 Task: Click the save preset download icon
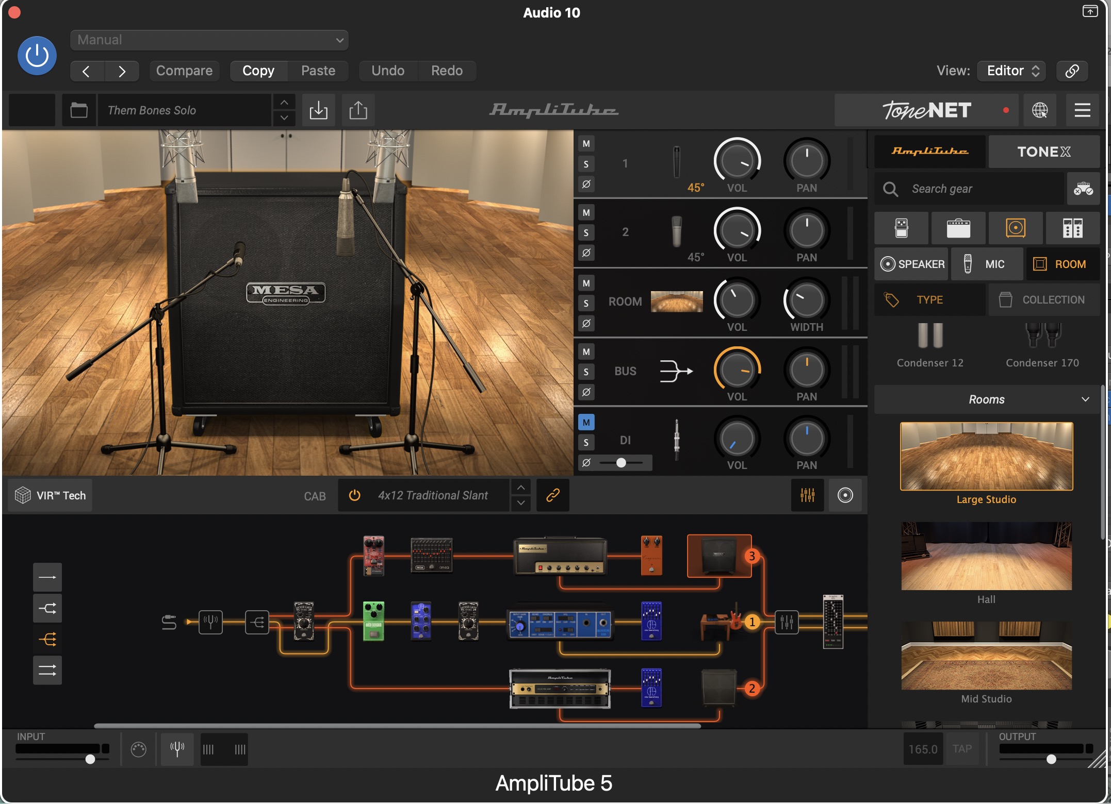tap(318, 110)
